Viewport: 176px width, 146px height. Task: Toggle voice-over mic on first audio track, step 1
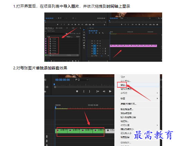[x=105, y=49]
